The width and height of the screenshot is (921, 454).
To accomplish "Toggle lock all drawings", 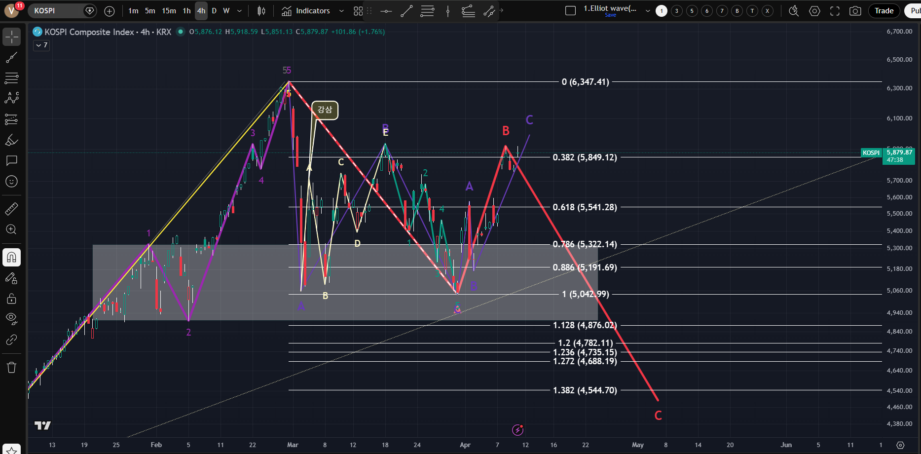I will point(12,299).
